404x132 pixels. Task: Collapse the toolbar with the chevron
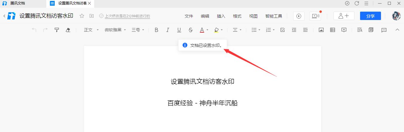click(x=397, y=30)
